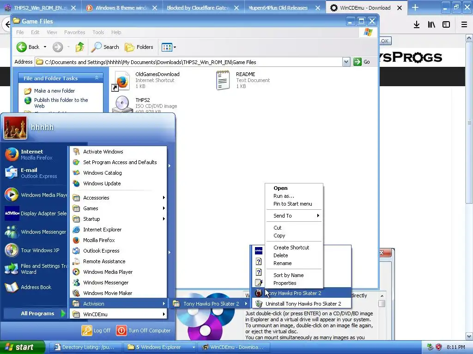Screen dimensions: 473x354
Task: Select the README text document
Action: pyautogui.click(x=243, y=80)
